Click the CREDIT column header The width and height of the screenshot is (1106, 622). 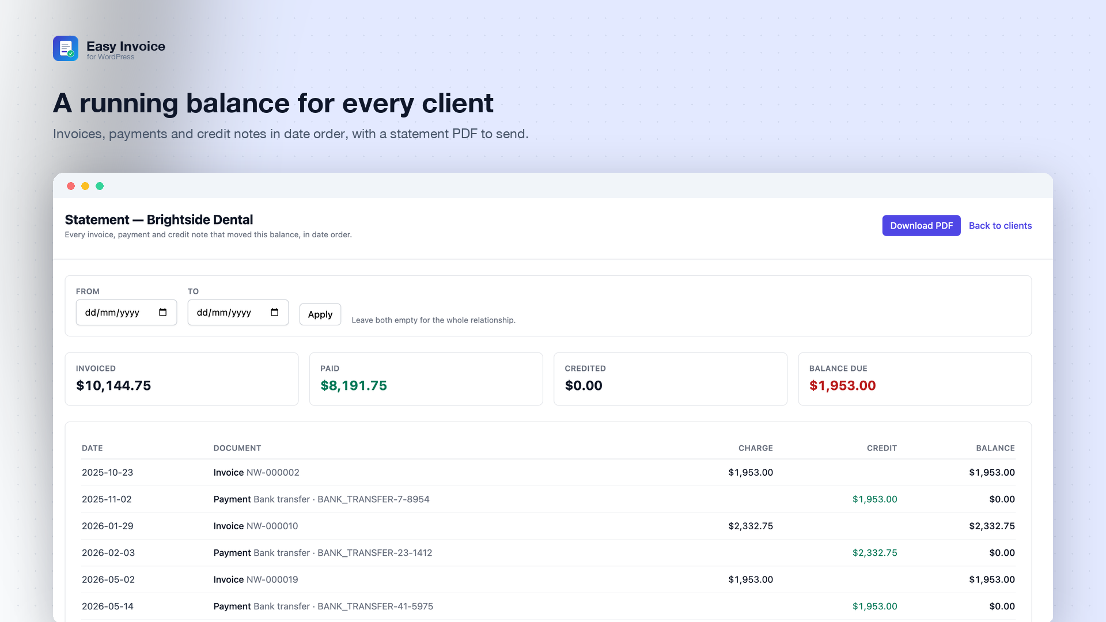(882, 448)
